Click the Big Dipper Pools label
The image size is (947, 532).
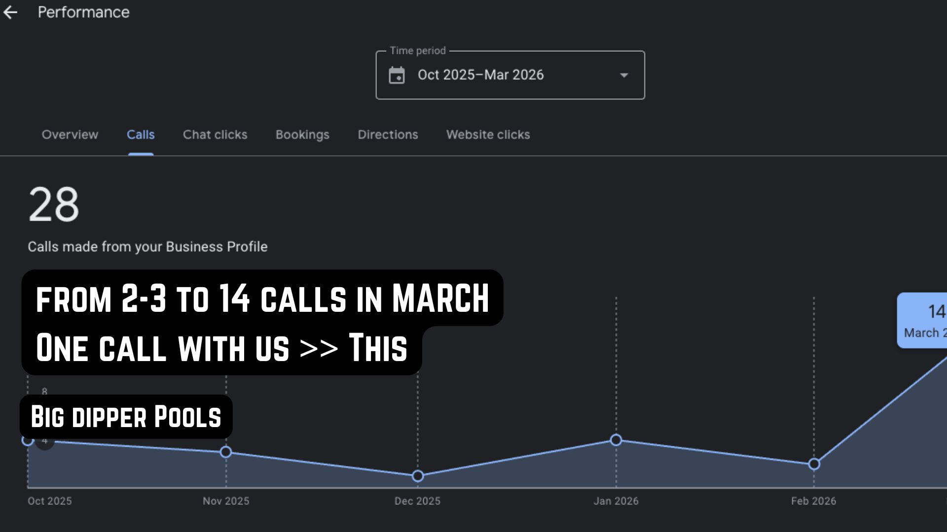pyautogui.click(x=126, y=417)
